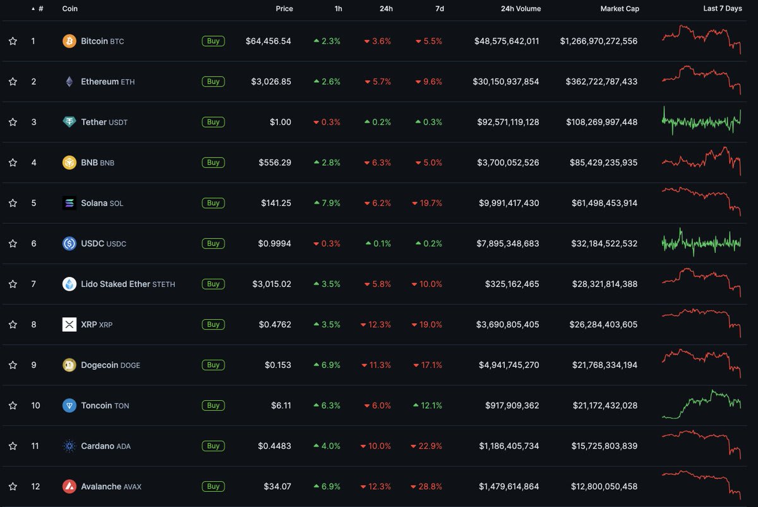Sort by 24h change column header
The height and width of the screenshot is (507, 758).
point(385,9)
